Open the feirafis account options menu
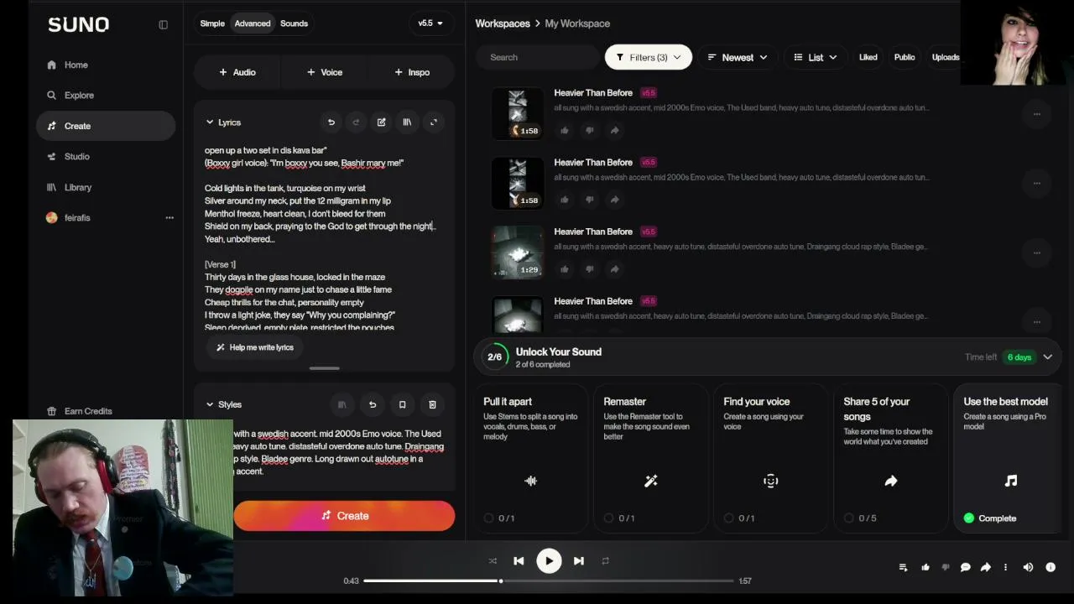The width and height of the screenshot is (1074, 604). pyautogui.click(x=169, y=218)
